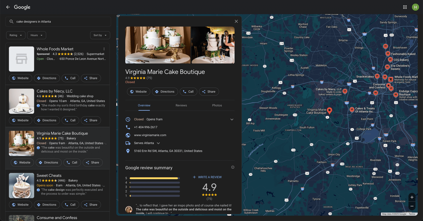423x221 pixels.
Task: Click the Google logo
Action: 22,7
